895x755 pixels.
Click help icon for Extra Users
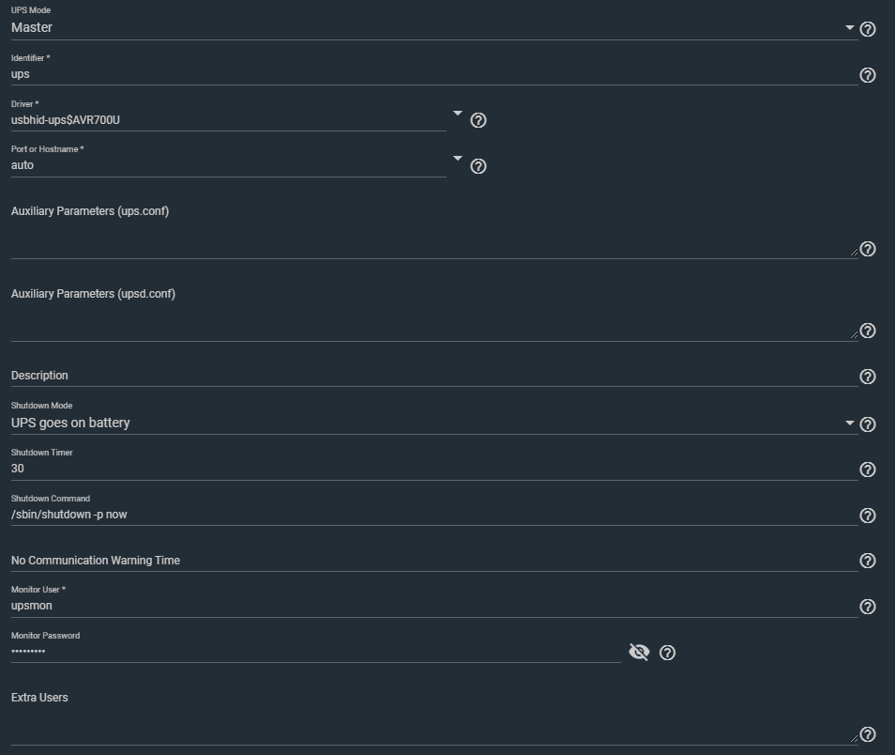click(x=868, y=734)
